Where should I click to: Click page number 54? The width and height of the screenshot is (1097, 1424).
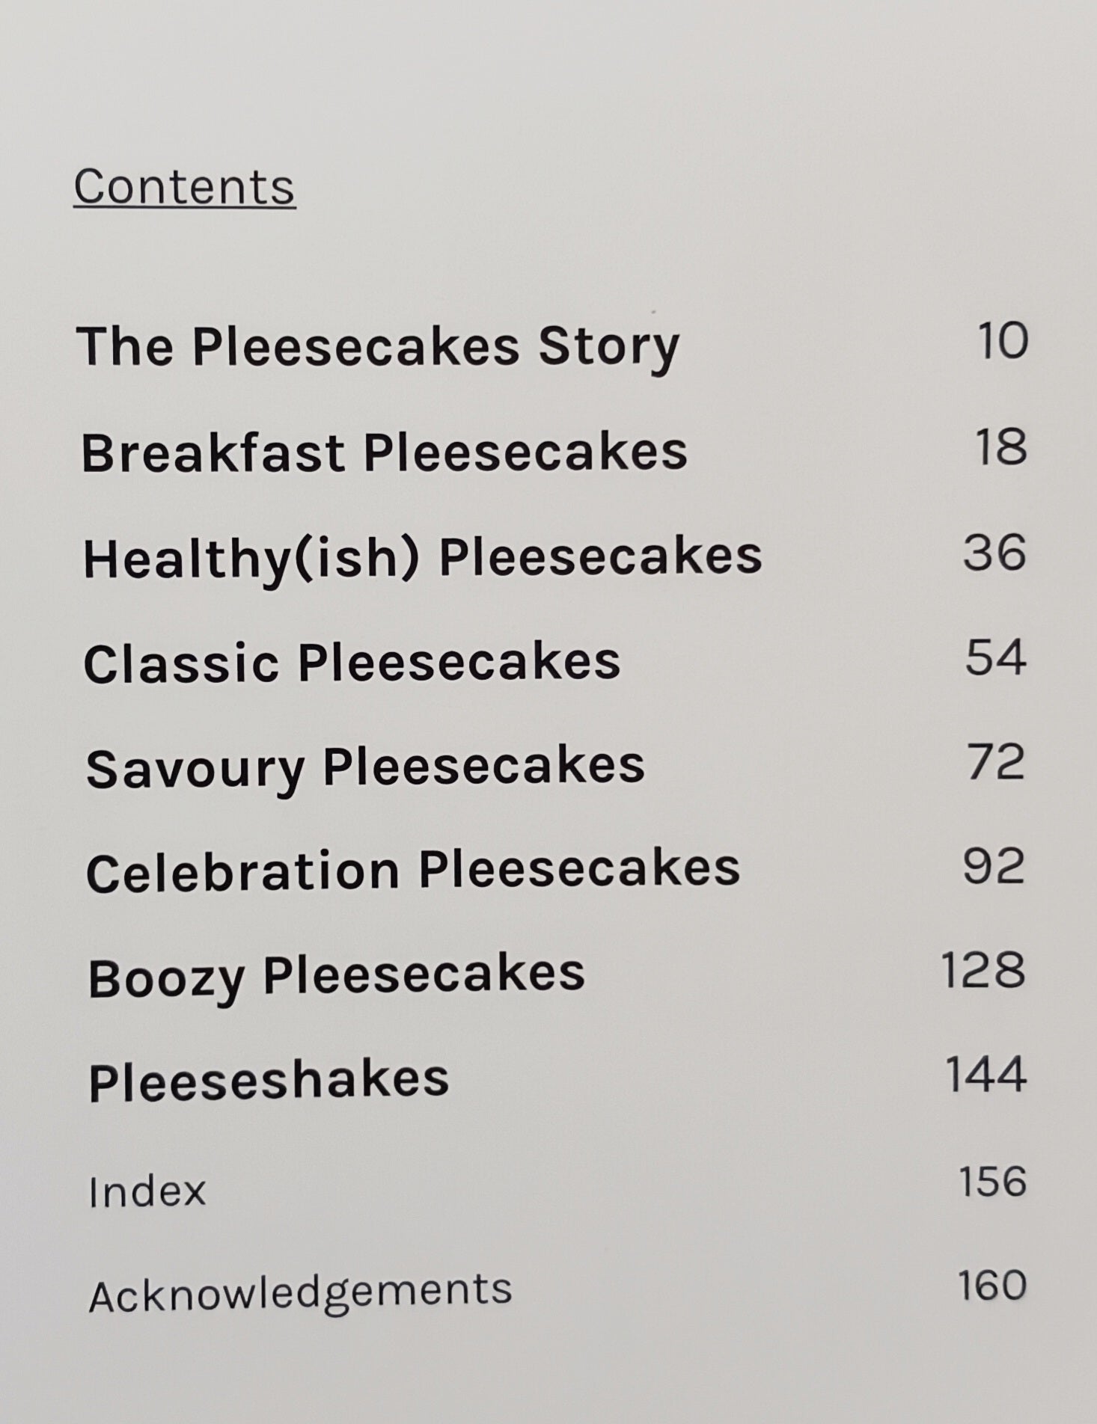click(x=994, y=658)
